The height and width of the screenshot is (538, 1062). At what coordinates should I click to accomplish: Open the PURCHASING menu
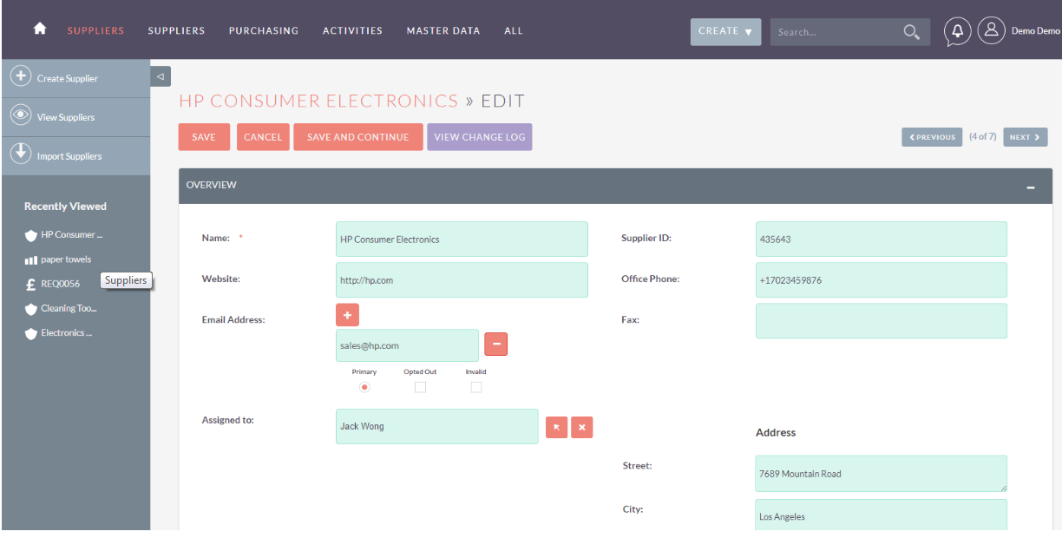(x=264, y=30)
